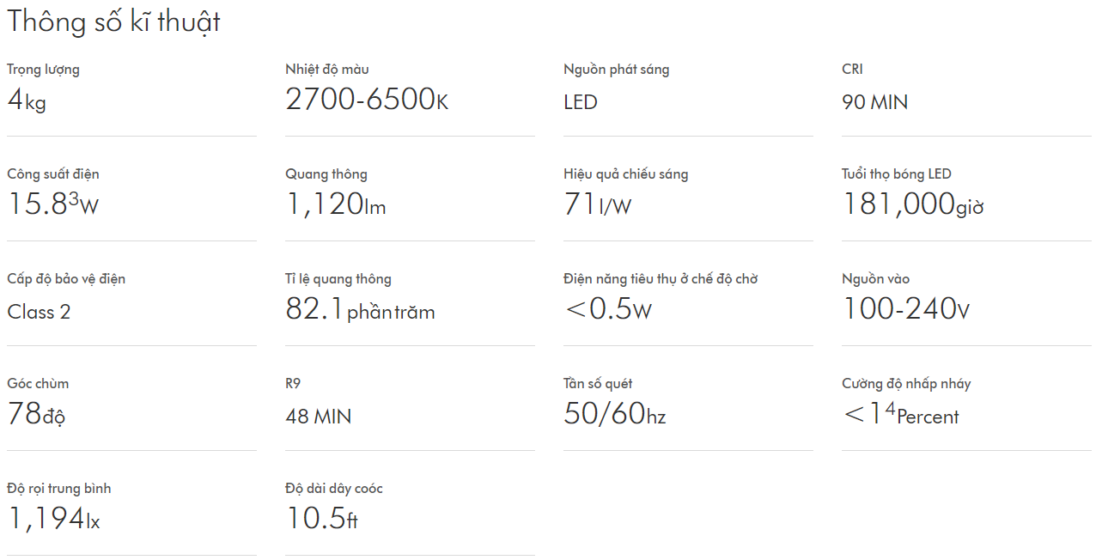Viewport: 1102px width, 560px height.
Task: Click the LED lifespan value 181,000 giờ
Action: (912, 205)
